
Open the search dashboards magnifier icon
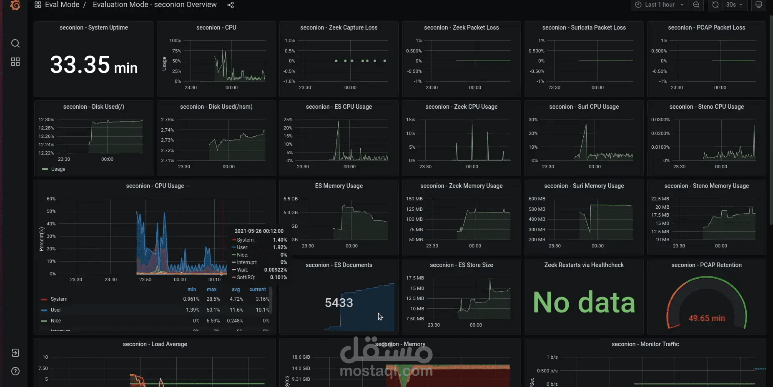click(15, 43)
